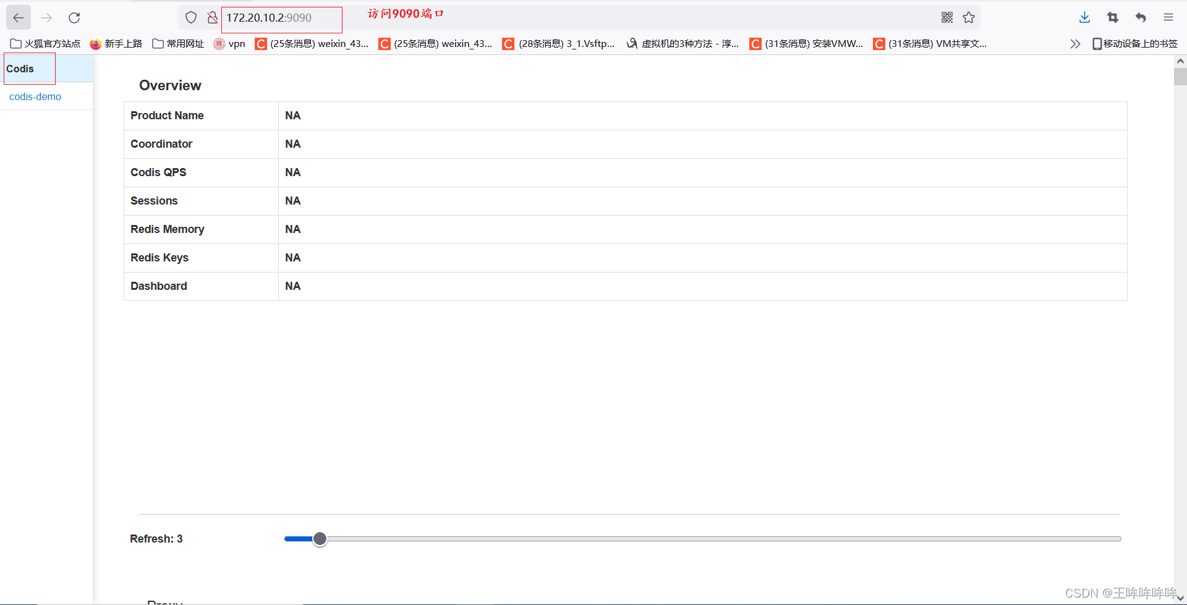
Task: Click the Product Name row label
Action: pos(167,116)
